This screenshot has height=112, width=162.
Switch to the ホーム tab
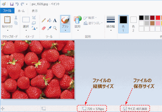pos(21,11)
